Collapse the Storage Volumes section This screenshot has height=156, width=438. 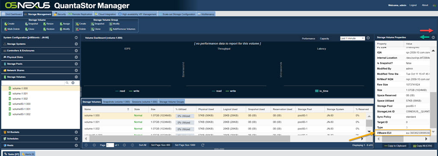pyautogui.click(x=76, y=77)
